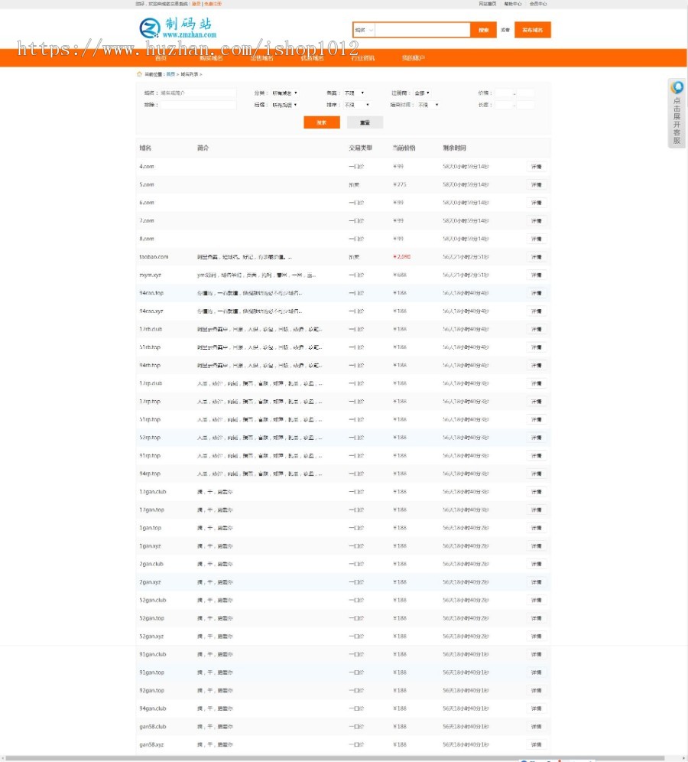Open details button for 4.com
The height and width of the screenshot is (762, 688).
(x=537, y=167)
